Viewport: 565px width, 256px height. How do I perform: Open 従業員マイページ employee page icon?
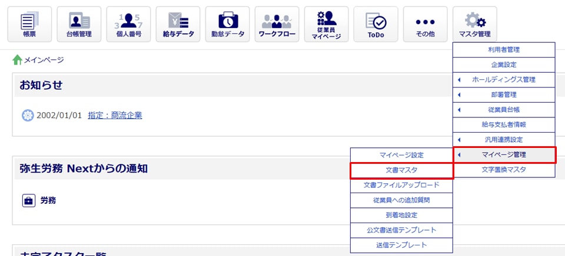[326, 24]
